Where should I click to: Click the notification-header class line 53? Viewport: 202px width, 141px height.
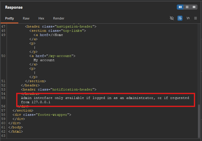(x=59, y=90)
